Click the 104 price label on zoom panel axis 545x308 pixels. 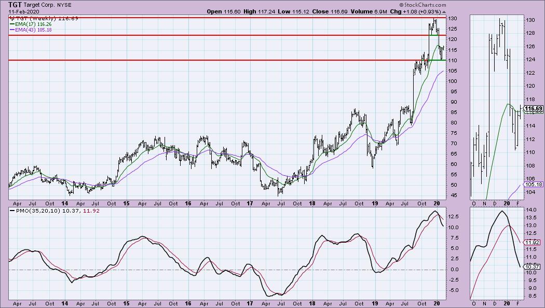530,192
